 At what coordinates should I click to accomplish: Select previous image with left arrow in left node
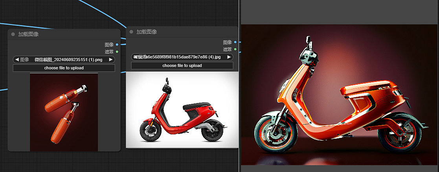point(17,60)
